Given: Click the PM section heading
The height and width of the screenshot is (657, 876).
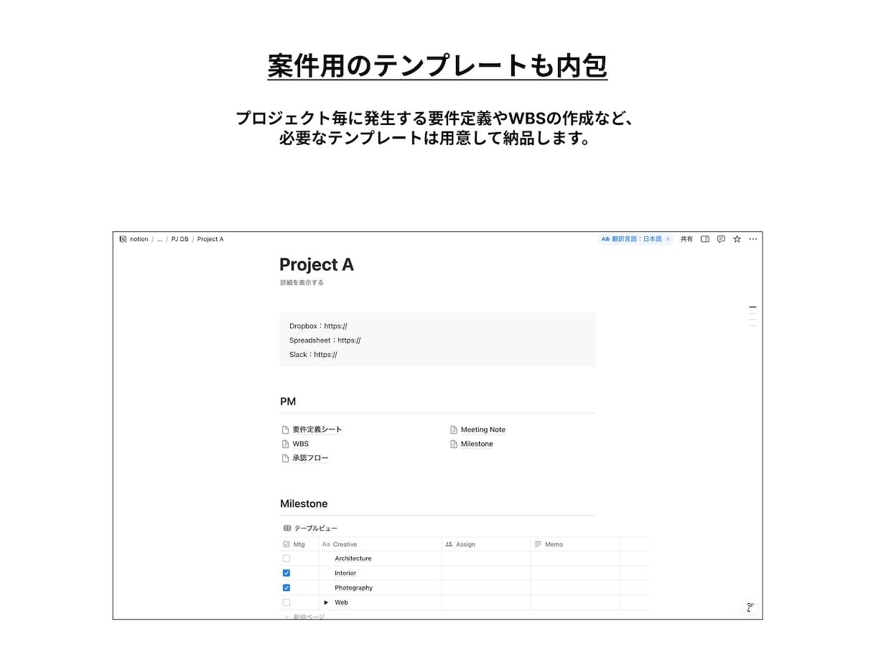Looking at the screenshot, I should (x=288, y=401).
